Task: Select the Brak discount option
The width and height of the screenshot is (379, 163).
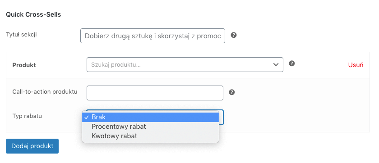Action: tap(151, 118)
